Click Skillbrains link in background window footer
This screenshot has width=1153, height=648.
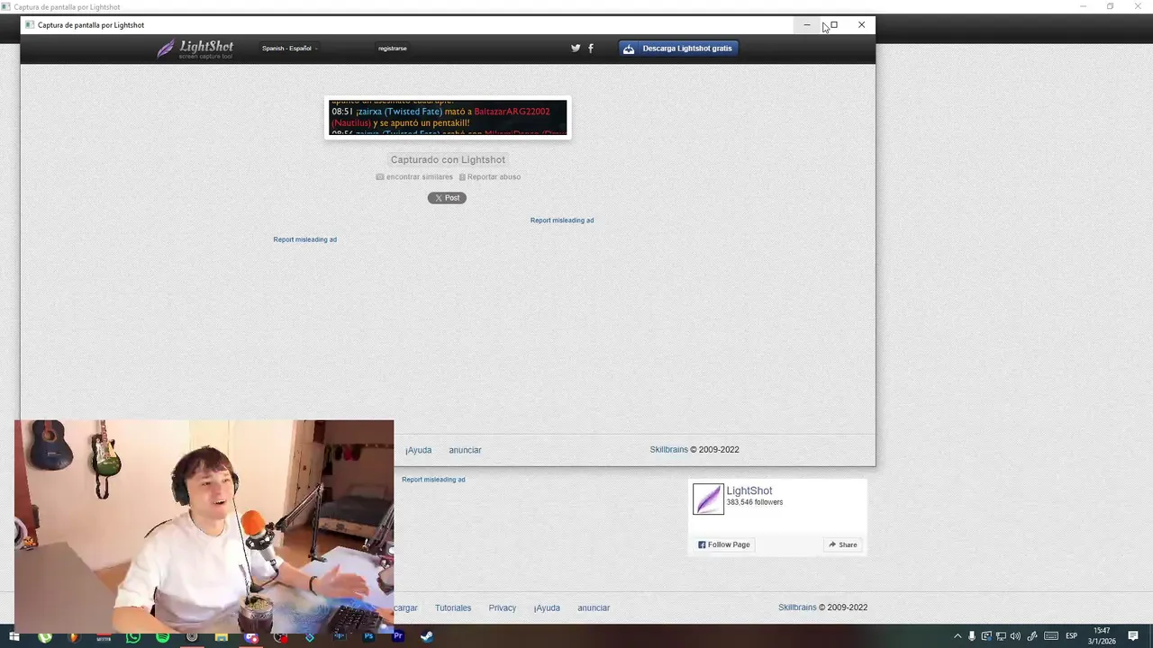pos(797,608)
